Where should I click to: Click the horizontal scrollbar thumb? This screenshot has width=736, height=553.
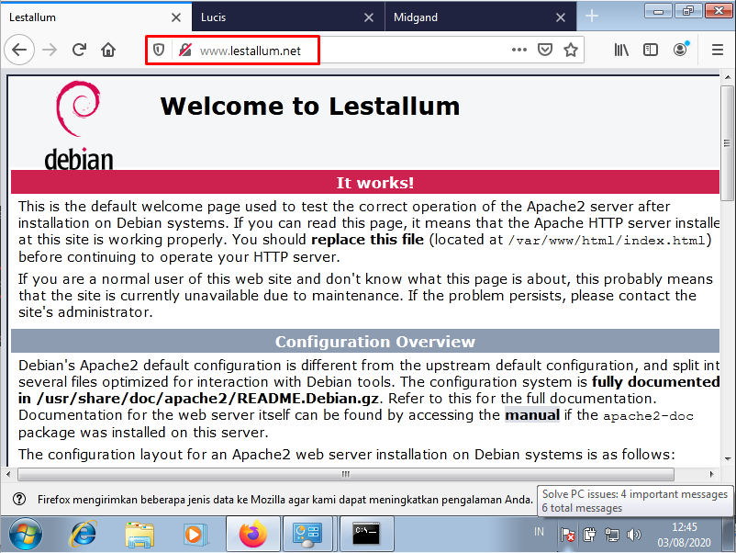coord(346,474)
